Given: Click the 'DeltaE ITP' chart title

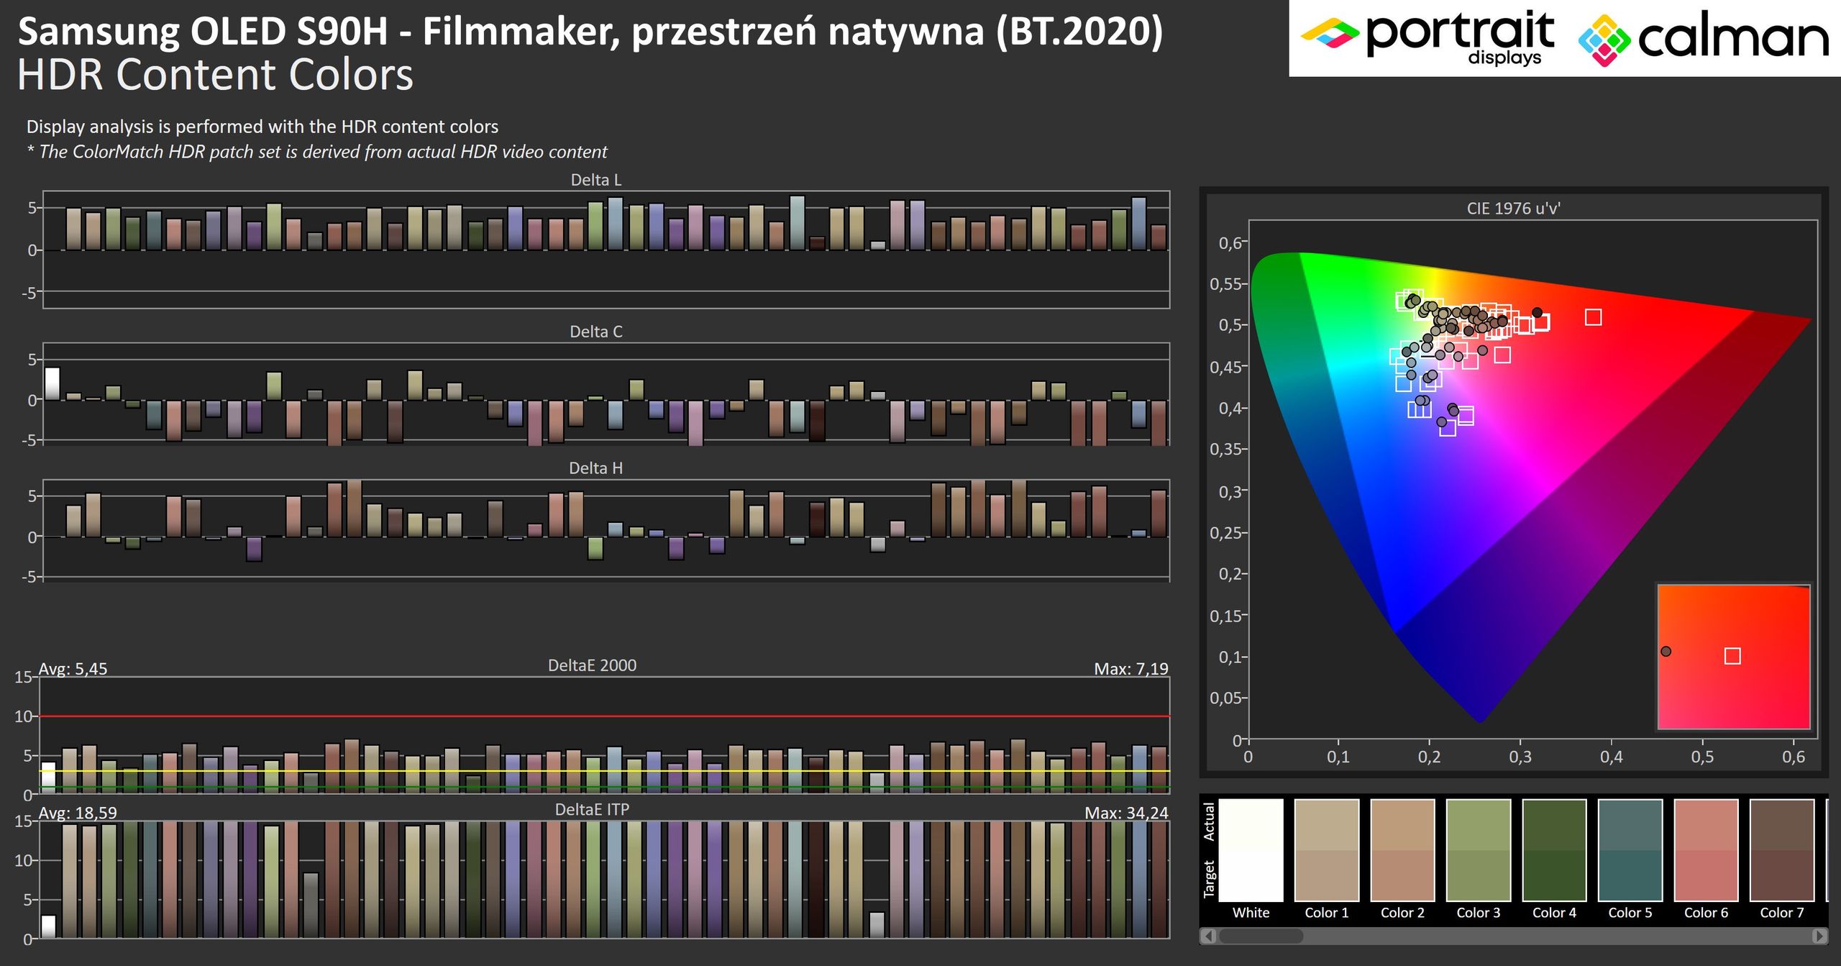Looking at the screenshot, I should coord(592,809).
